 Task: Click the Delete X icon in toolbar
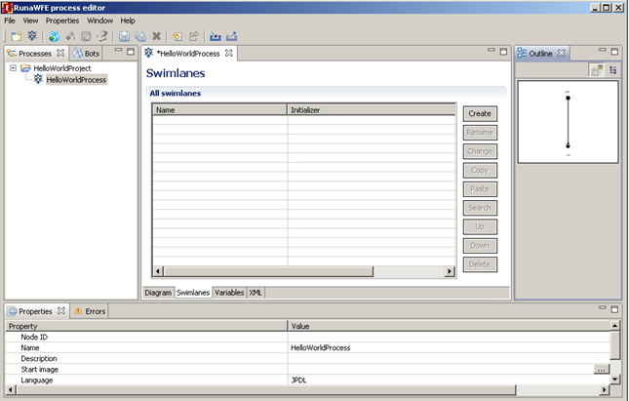[x=156, y=36]
